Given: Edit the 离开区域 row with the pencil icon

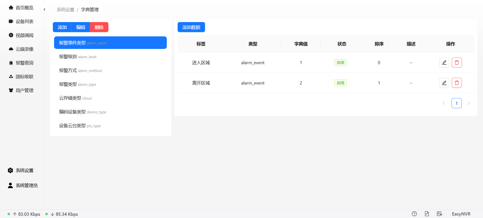Looking at the screenshot, I should tap(444, 83).
